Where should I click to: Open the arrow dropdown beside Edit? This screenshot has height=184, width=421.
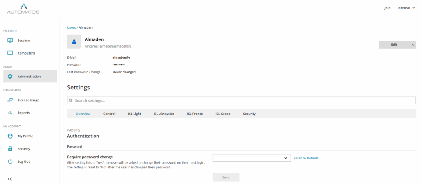413,45
